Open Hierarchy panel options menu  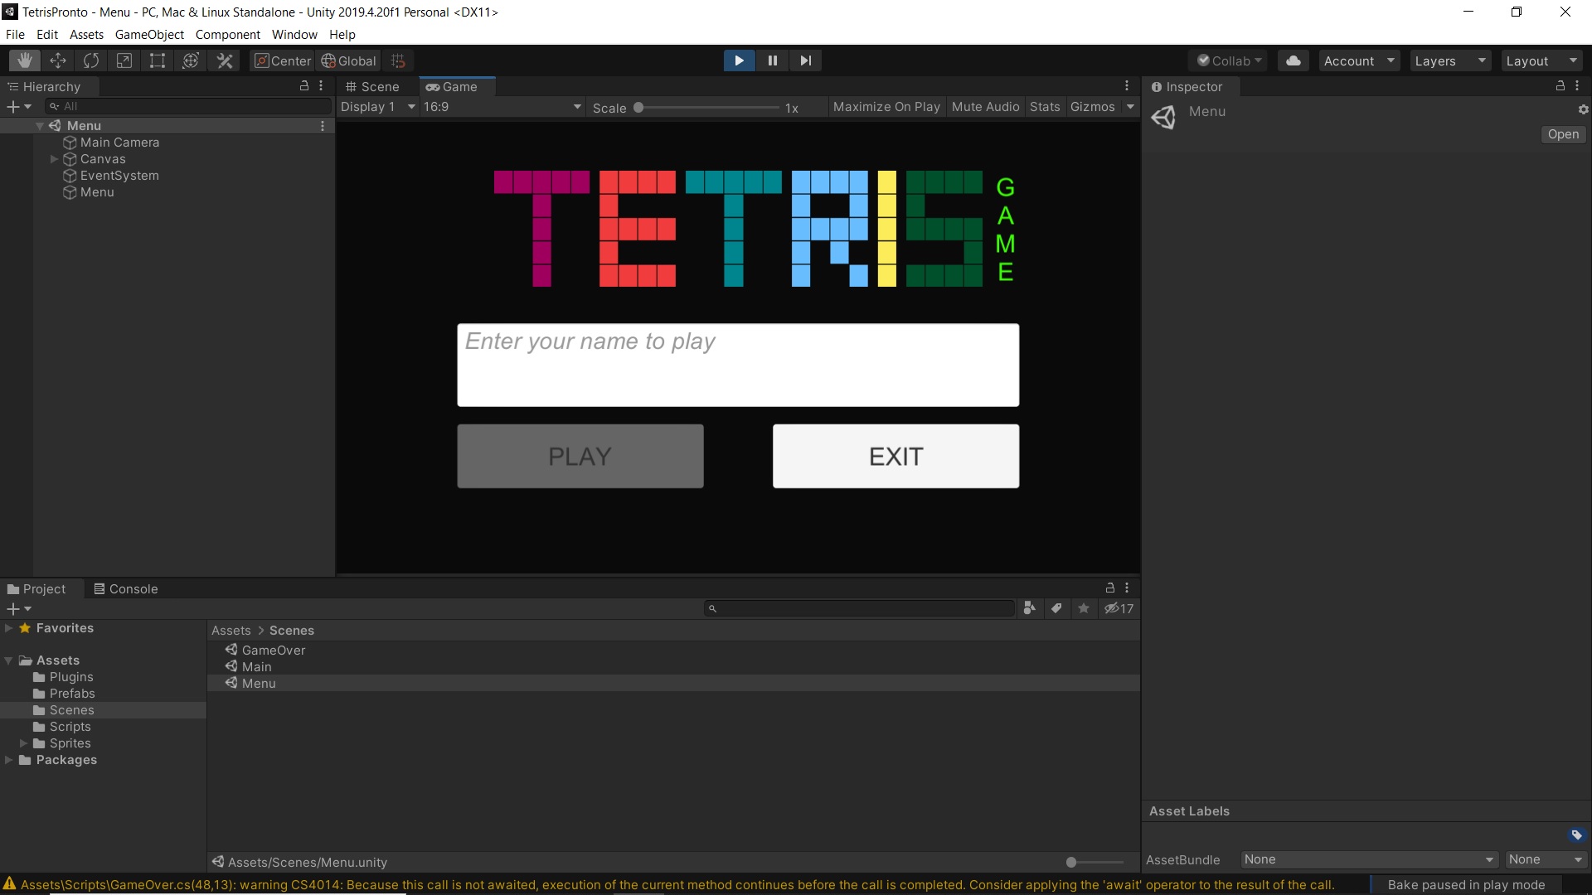tap(321, 85)
